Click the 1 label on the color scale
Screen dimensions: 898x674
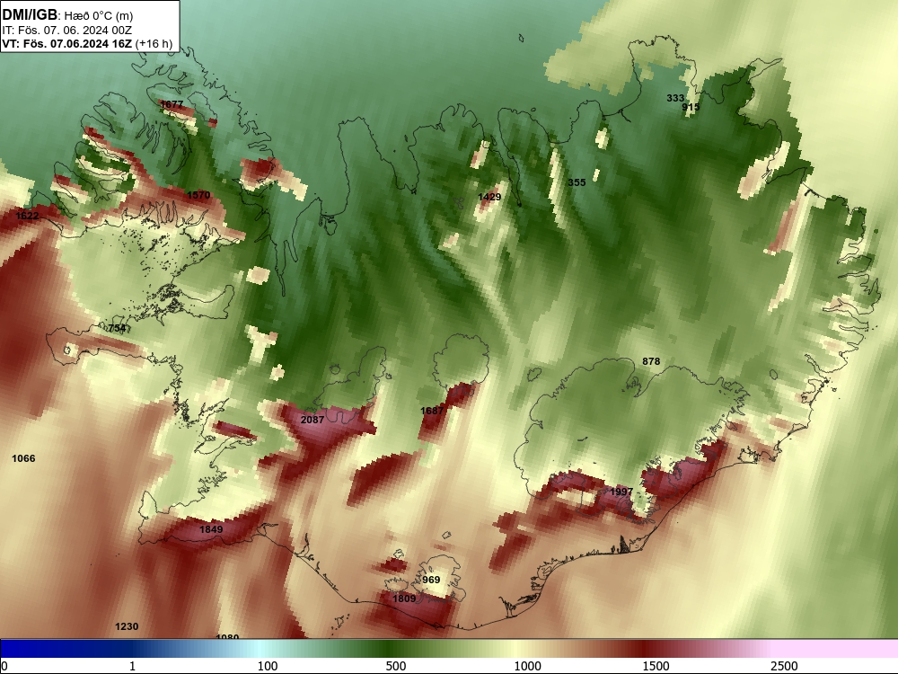[x=132, y=666]
